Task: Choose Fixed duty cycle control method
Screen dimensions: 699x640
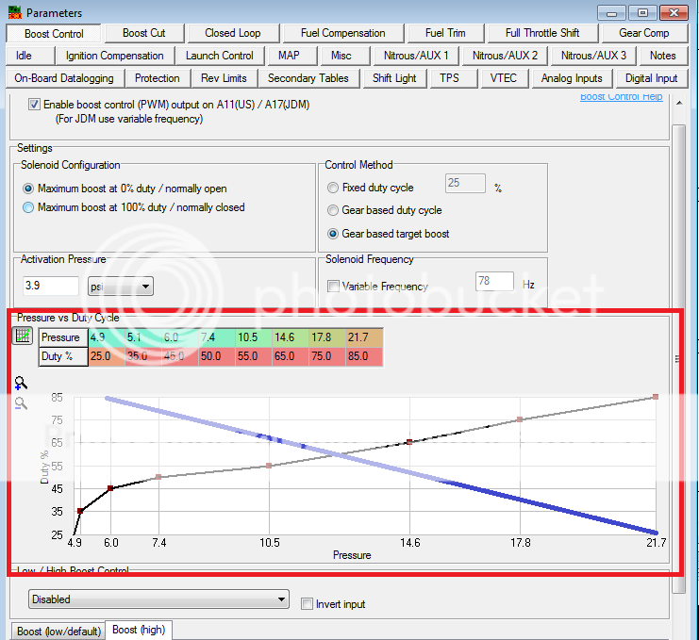Action: (x=333, y=188)
